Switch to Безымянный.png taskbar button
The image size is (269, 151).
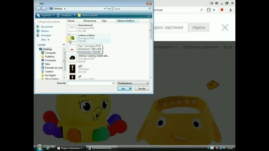102,148
